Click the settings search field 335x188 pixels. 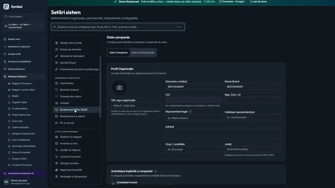118,27
